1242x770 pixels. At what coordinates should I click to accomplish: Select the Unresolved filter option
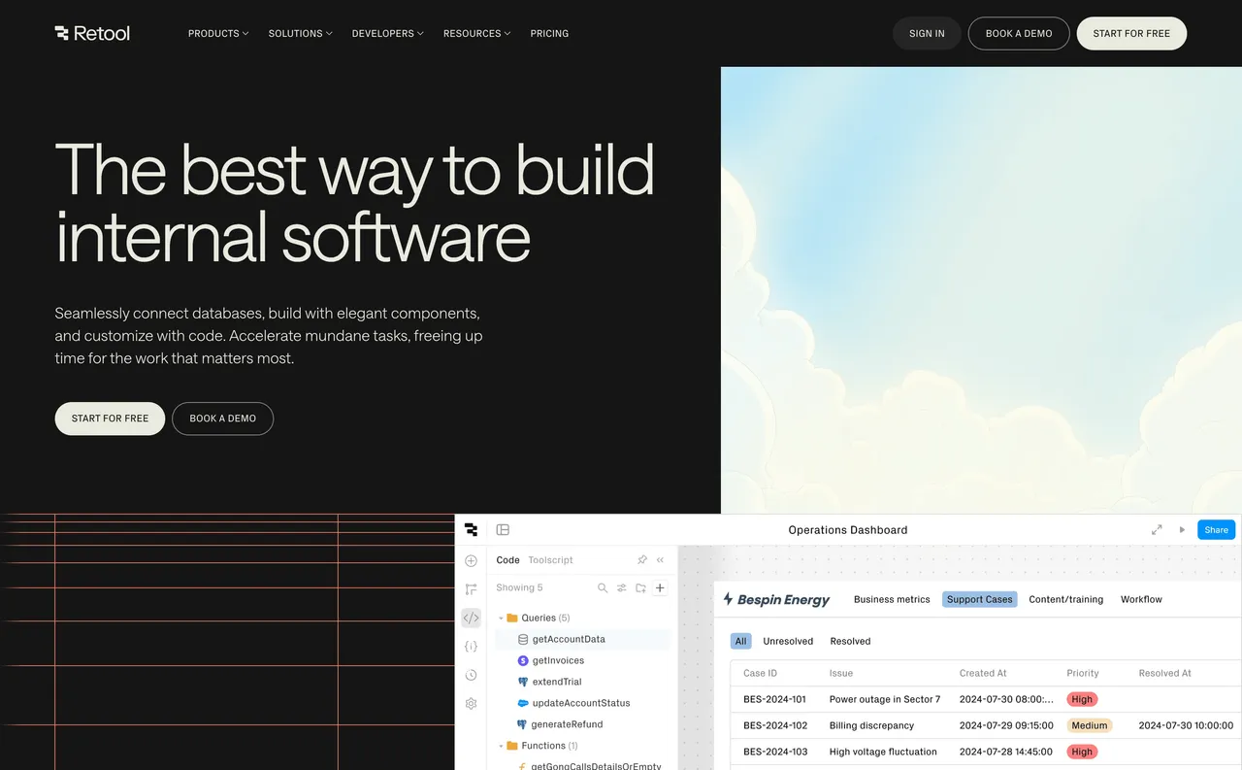[x=788, y=641]
